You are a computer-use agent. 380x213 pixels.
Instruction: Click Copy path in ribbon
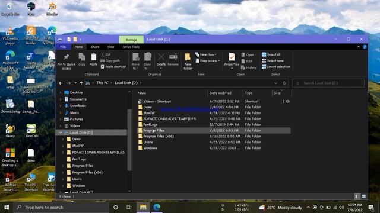tap(110, 60)
